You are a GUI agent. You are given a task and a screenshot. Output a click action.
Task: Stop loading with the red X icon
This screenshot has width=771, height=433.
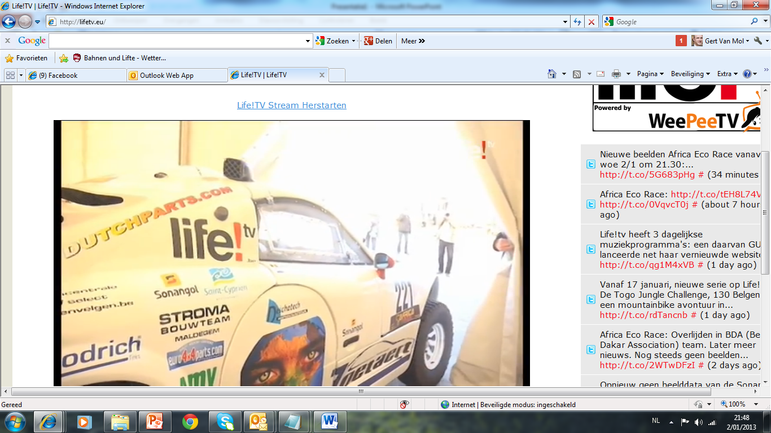(591, 22)
